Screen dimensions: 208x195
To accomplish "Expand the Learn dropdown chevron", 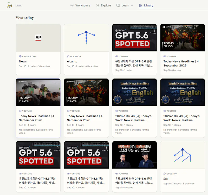I will pyautogui.click(x=132, y=5).
